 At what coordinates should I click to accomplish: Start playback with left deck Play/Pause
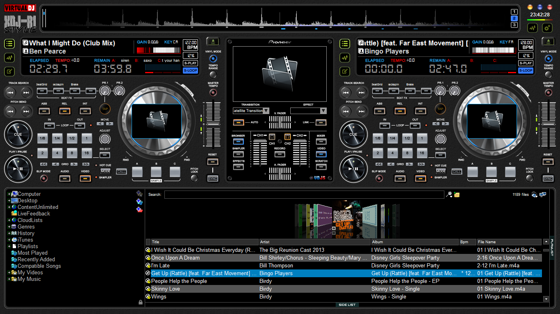(x=18, y=168)
